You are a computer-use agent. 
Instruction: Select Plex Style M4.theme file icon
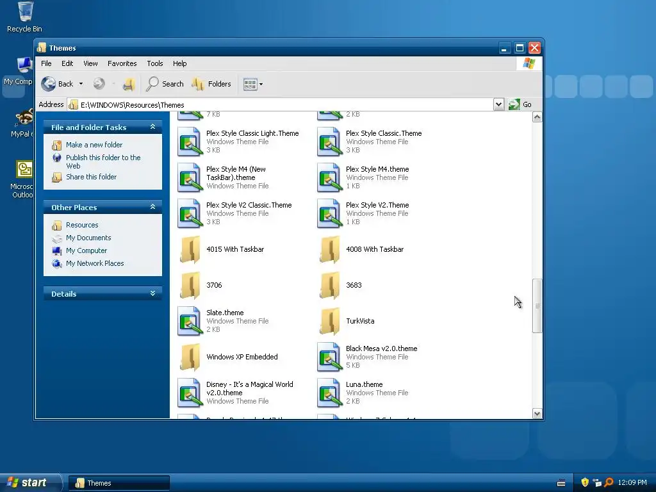[330, 178]
